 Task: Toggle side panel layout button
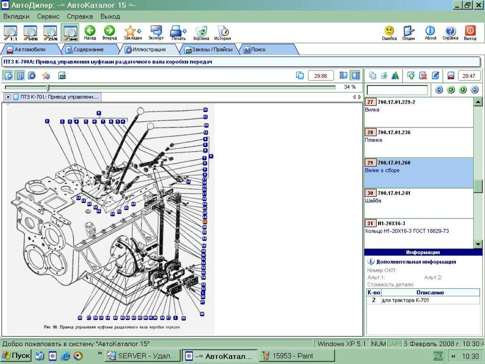pyautogui.click(x=355, y=76)
